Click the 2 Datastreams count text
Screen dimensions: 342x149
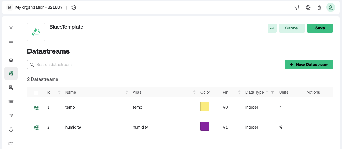click(43, 79)
